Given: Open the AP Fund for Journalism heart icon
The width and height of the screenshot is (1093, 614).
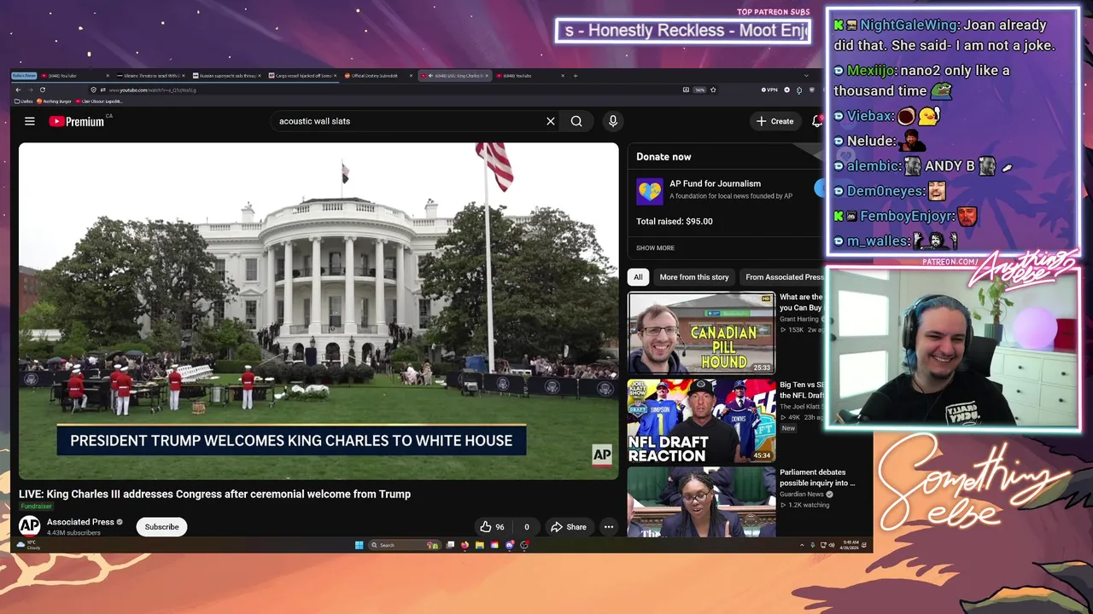Looking at the screenshot, I should tap(650, 191).
